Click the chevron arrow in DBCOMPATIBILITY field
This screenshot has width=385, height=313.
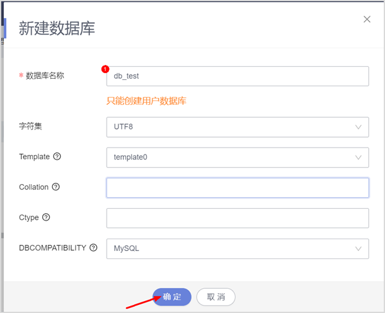click(358, 249)
